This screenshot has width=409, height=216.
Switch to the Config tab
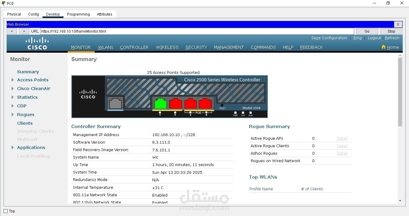(x=34, y=14)
